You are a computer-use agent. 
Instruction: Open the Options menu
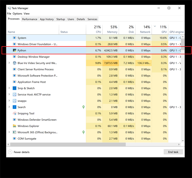pos(17,13)
